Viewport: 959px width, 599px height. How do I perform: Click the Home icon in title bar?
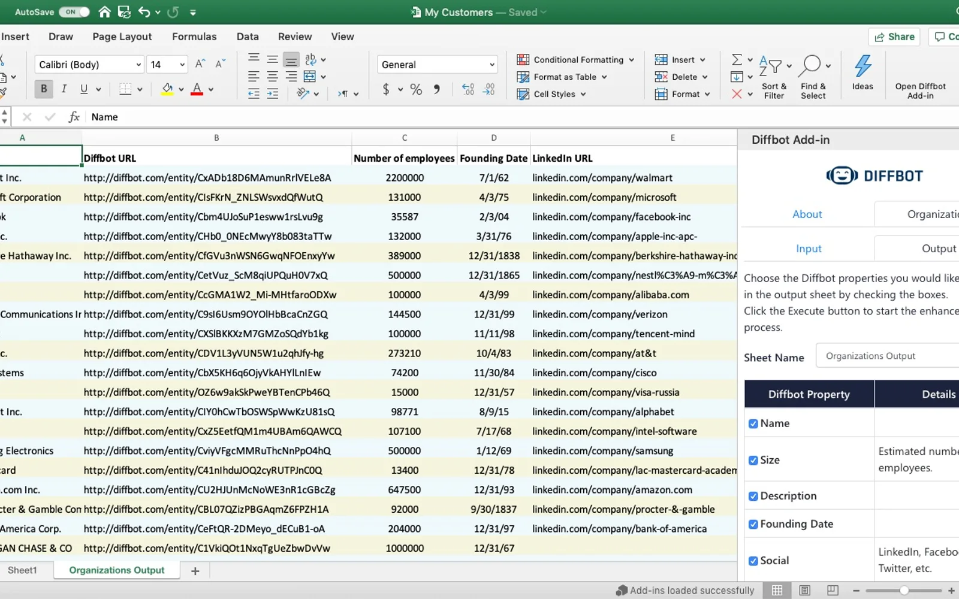pyautogui.click(x=104, y=12)
